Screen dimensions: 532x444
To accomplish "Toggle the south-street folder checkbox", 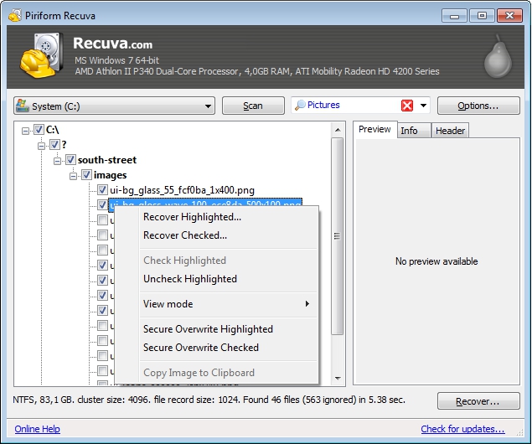I will 70,160.
